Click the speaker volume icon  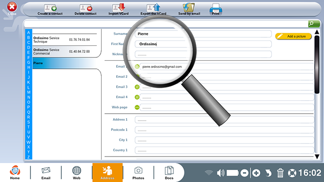[220, 173]
